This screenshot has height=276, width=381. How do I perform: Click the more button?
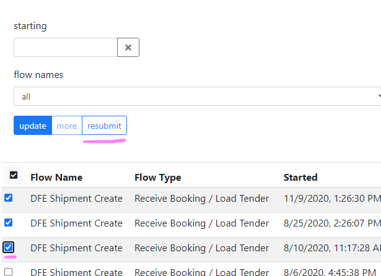point(67,126)
